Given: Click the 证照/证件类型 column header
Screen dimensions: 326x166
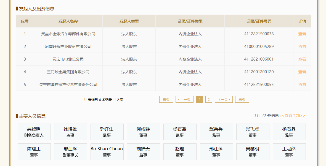Looking at the screenshot, I should 190,21.
